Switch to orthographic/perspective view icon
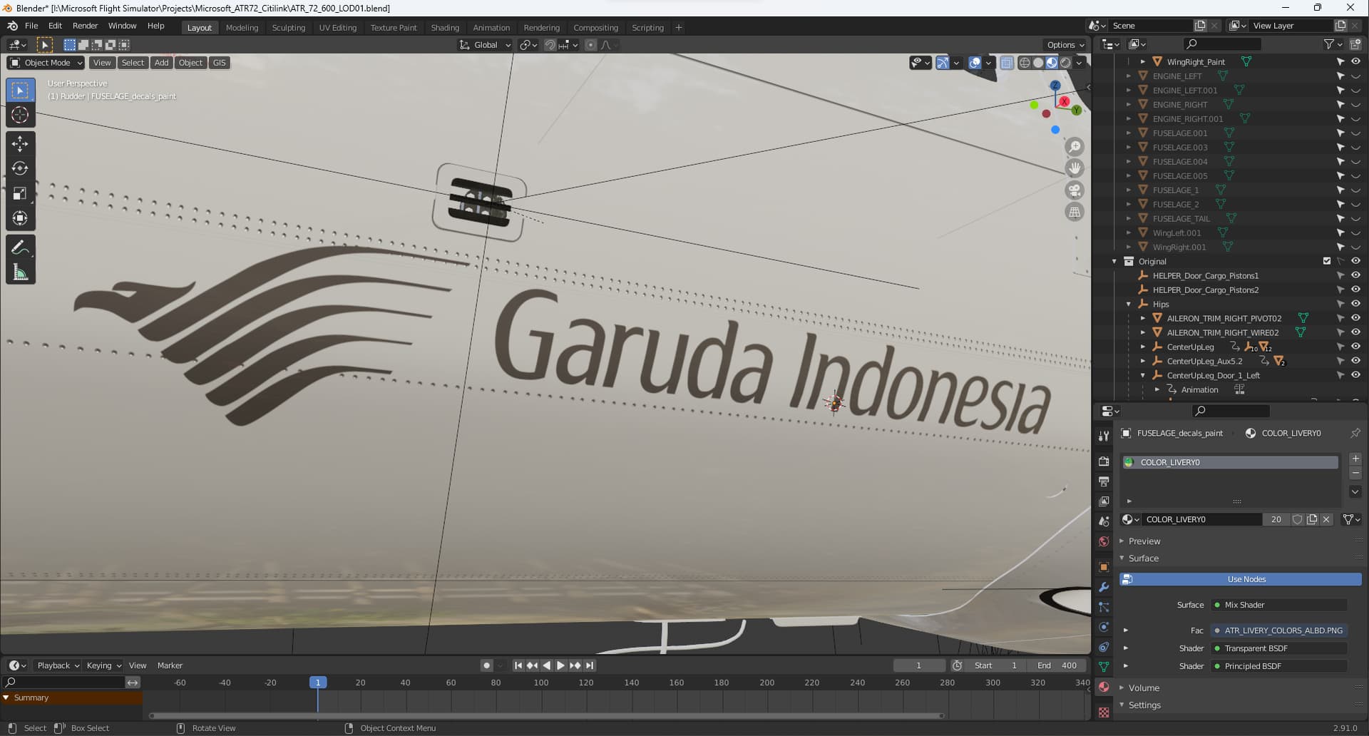Image resolution: width=1369 pixels, height=736 pixels. pos(1075,213)
